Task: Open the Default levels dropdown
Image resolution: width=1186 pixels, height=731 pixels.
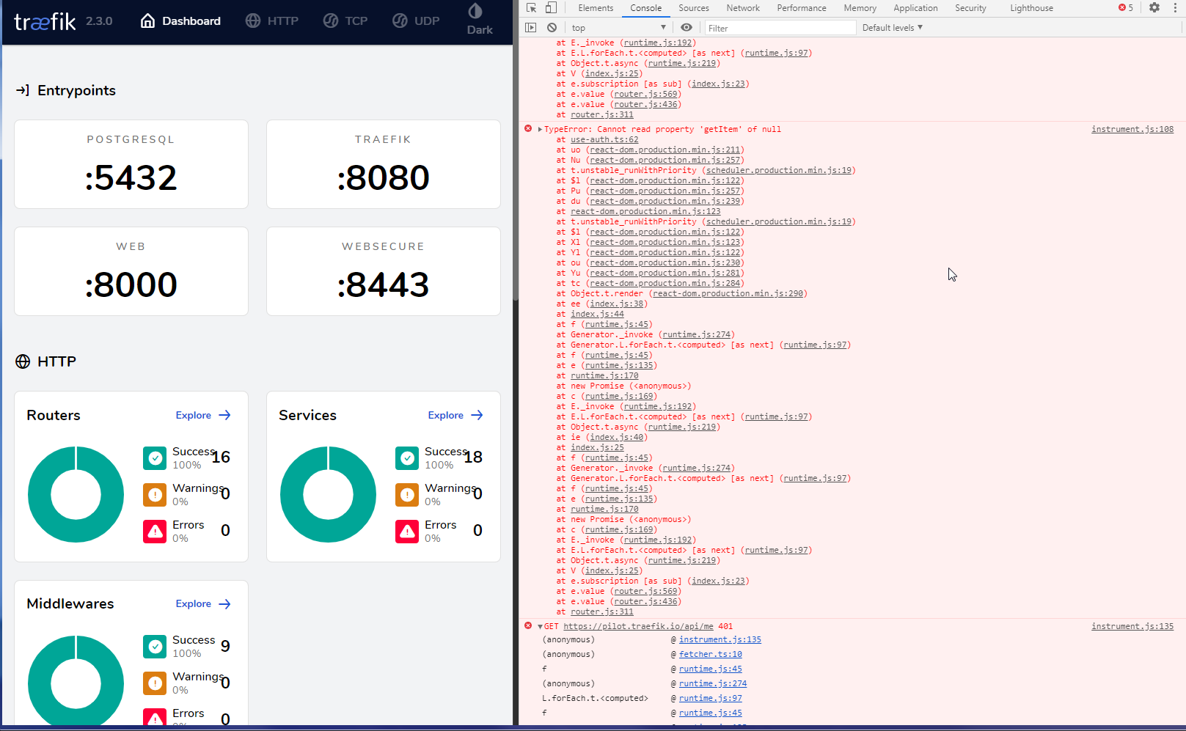Action: pyautogui.click(x=891, y=27)
